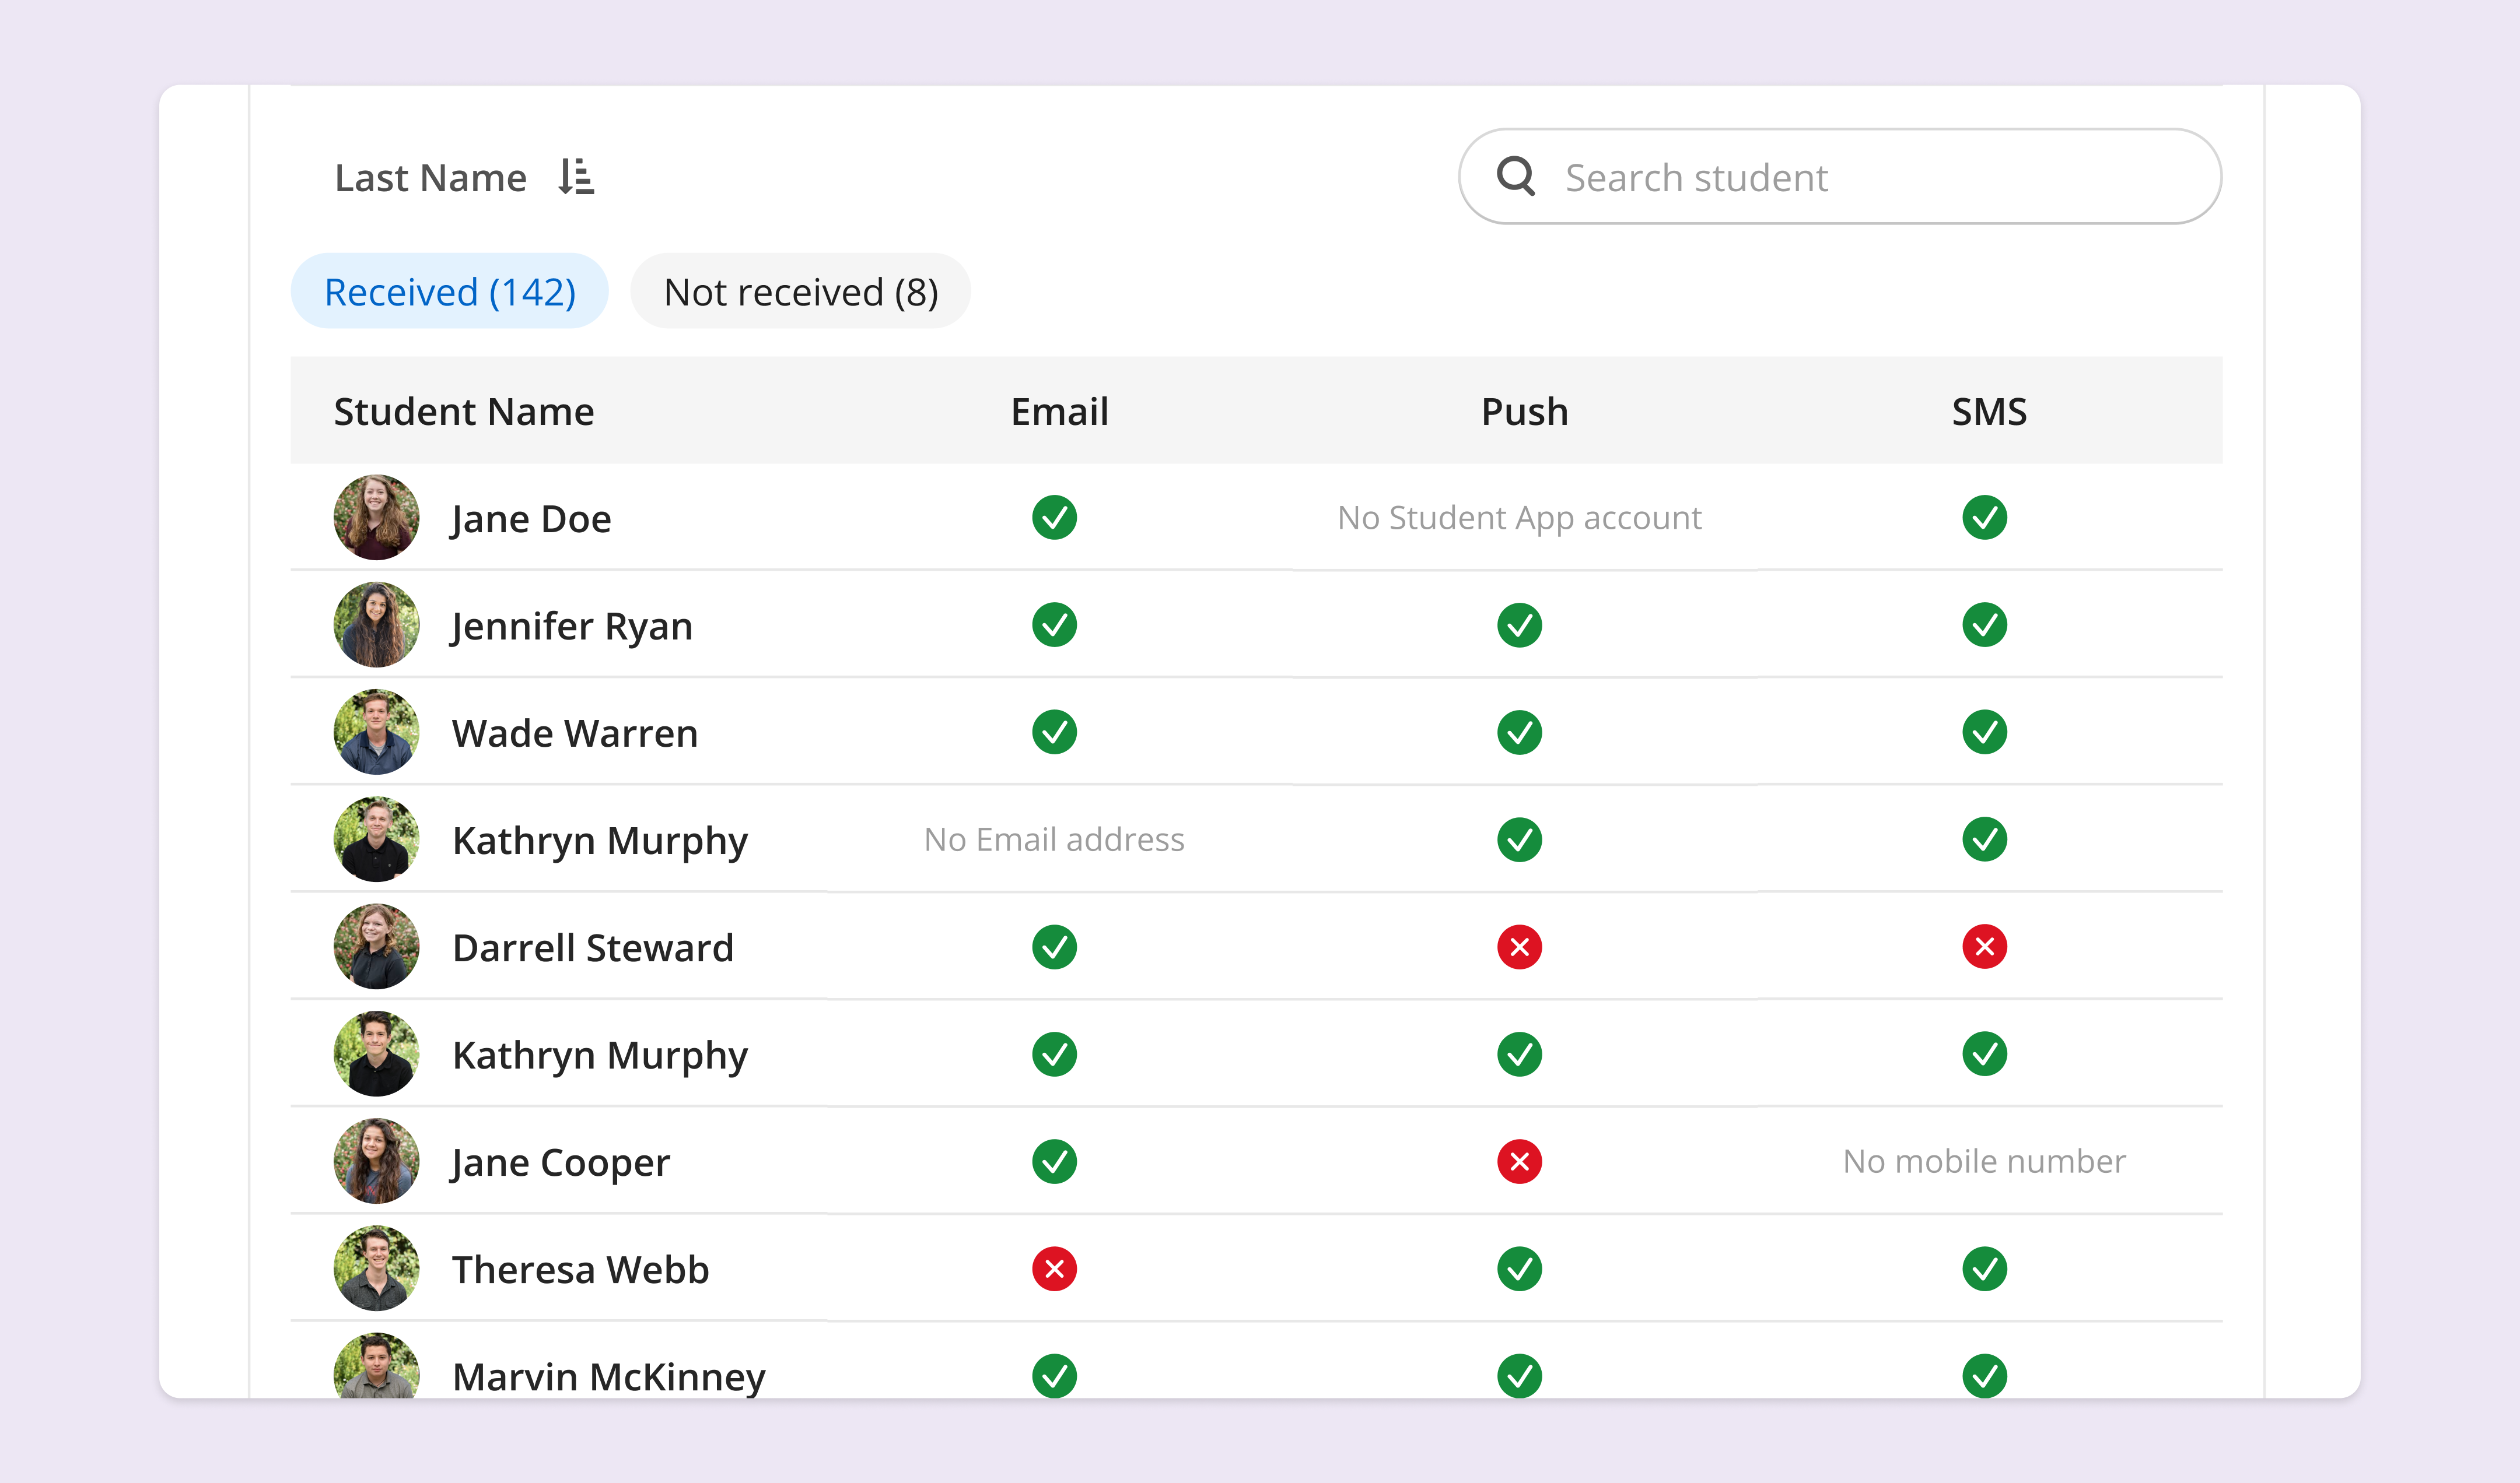Open Jane Doe's profile photo

pos(376,518)
